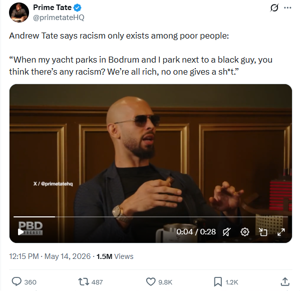View the 1.5M Views analytics
Image resolution: width=300 pixels, height=291 pixels.
click(115, 256)
